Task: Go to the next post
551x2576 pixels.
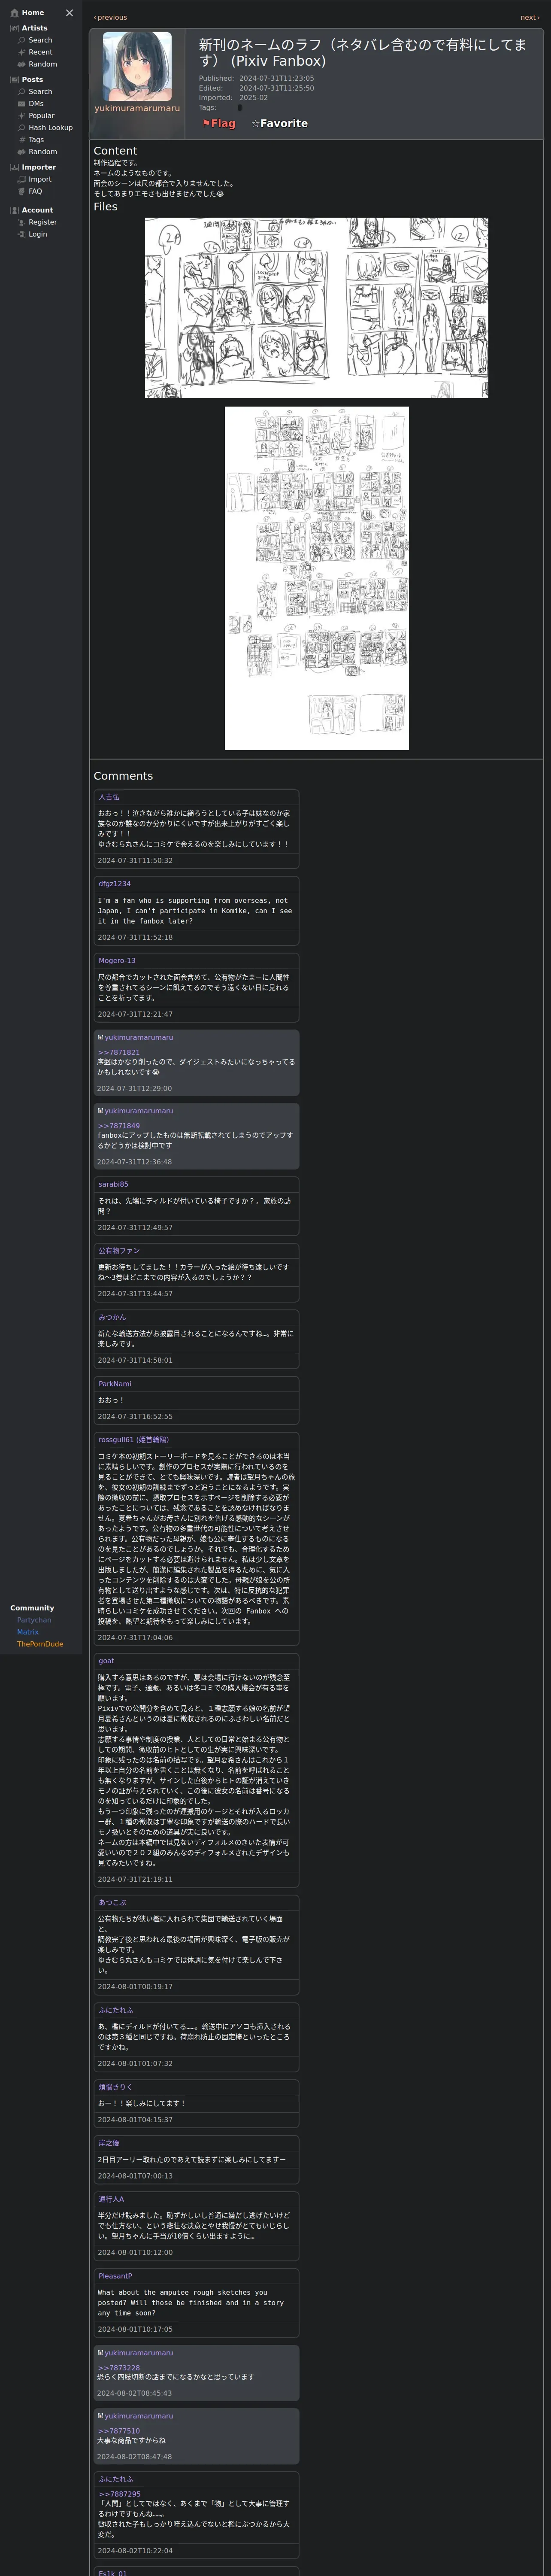Action: point(529,17)
